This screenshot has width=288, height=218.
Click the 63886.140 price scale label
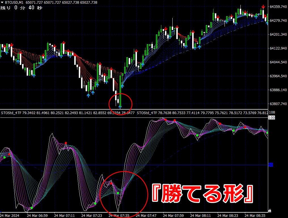pyautogui.click(x=278, y=90)
